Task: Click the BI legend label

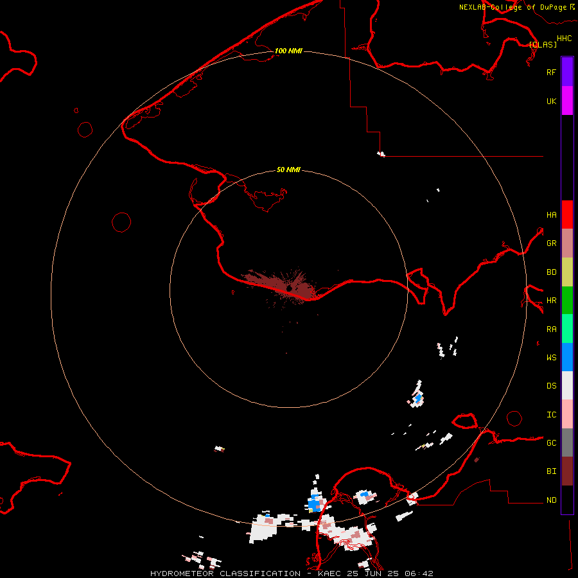Action: point(551,471)
